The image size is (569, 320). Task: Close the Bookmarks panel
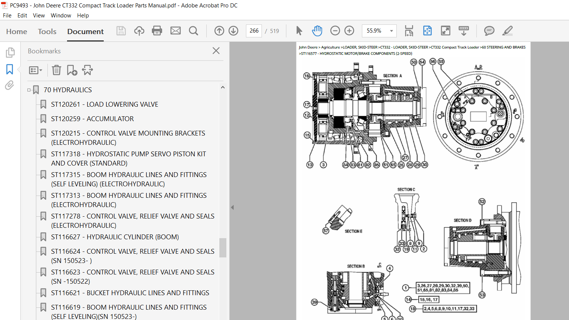coord(216,51)
